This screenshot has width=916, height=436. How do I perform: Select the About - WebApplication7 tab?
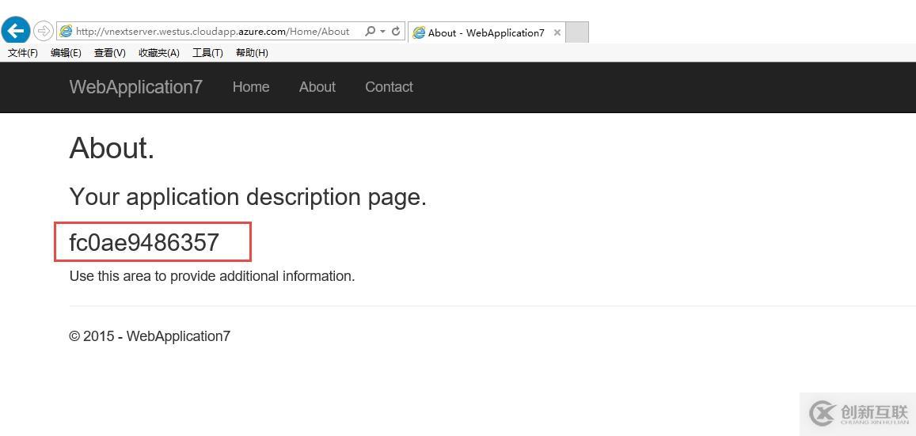click(x=486, y=32)
